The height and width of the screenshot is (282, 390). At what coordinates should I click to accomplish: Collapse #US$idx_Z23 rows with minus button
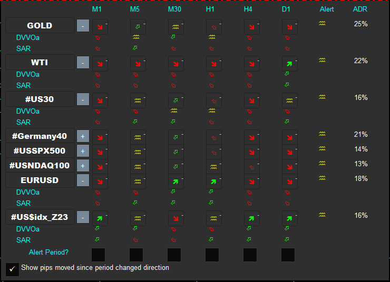tap(83, 217)
